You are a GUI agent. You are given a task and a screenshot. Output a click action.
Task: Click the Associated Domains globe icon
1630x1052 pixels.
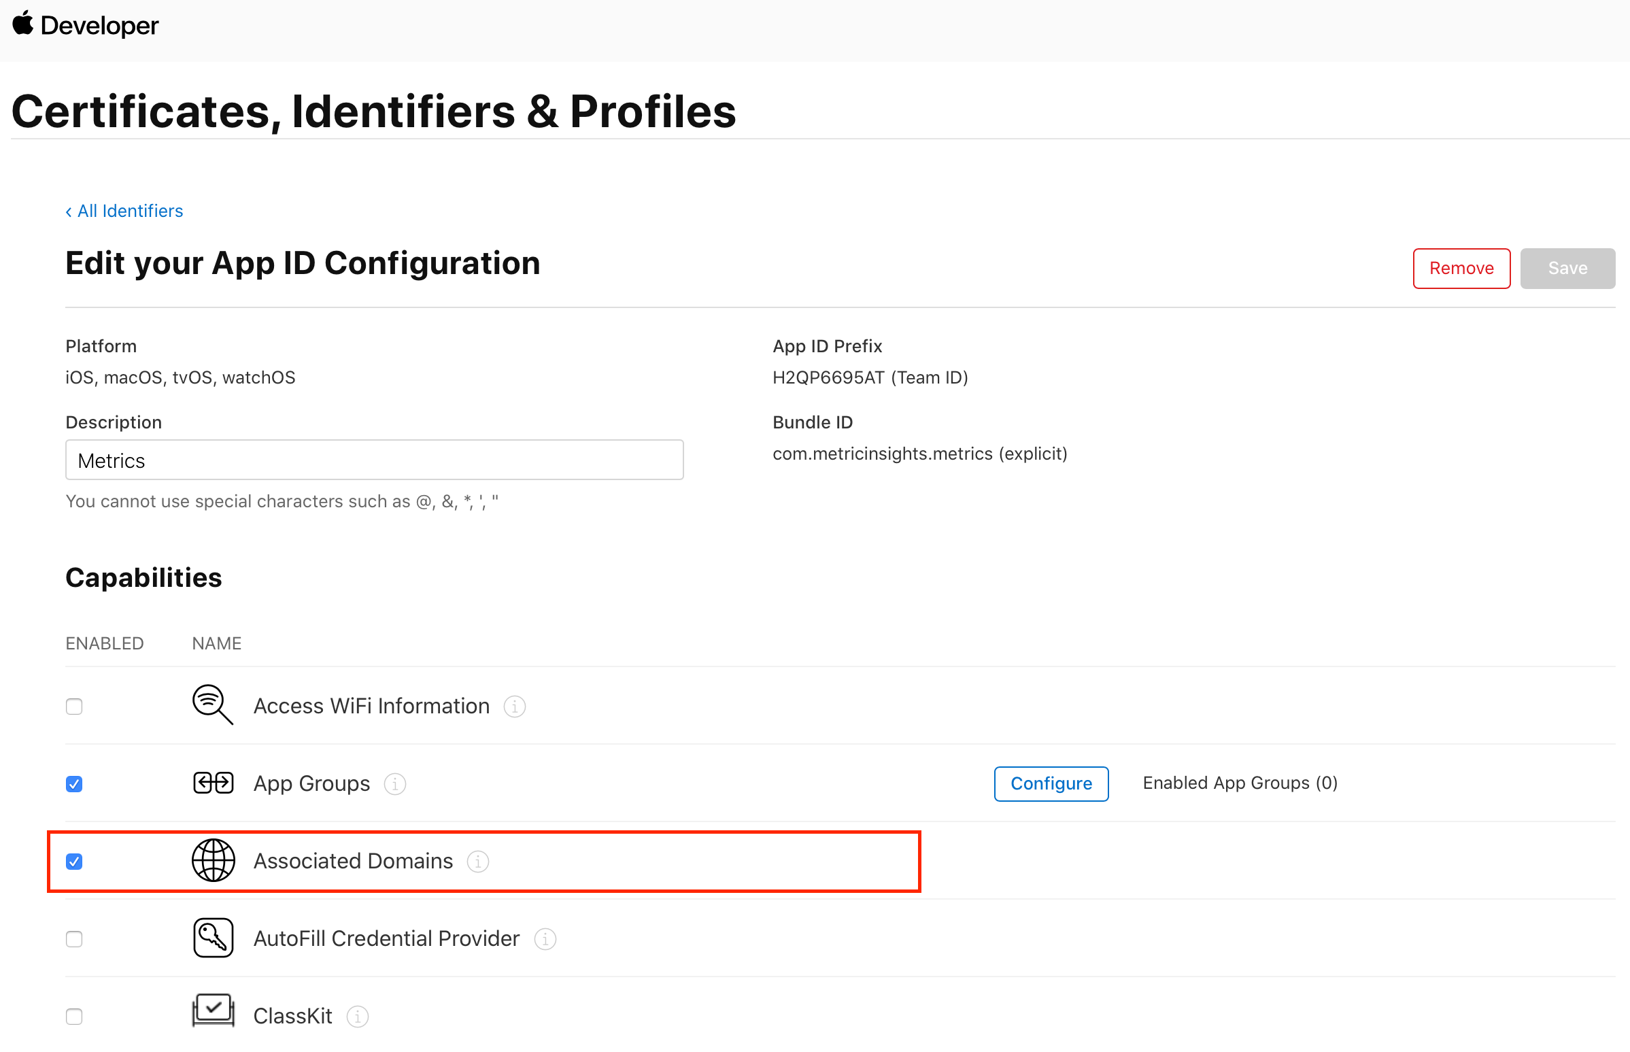(x=213, y=861)
